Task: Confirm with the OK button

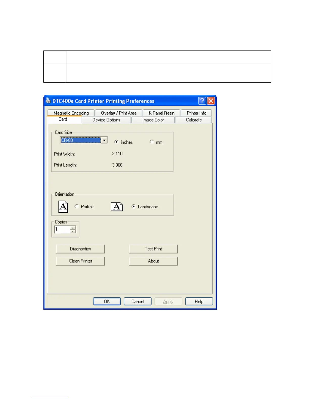Action: click(107, 301)
